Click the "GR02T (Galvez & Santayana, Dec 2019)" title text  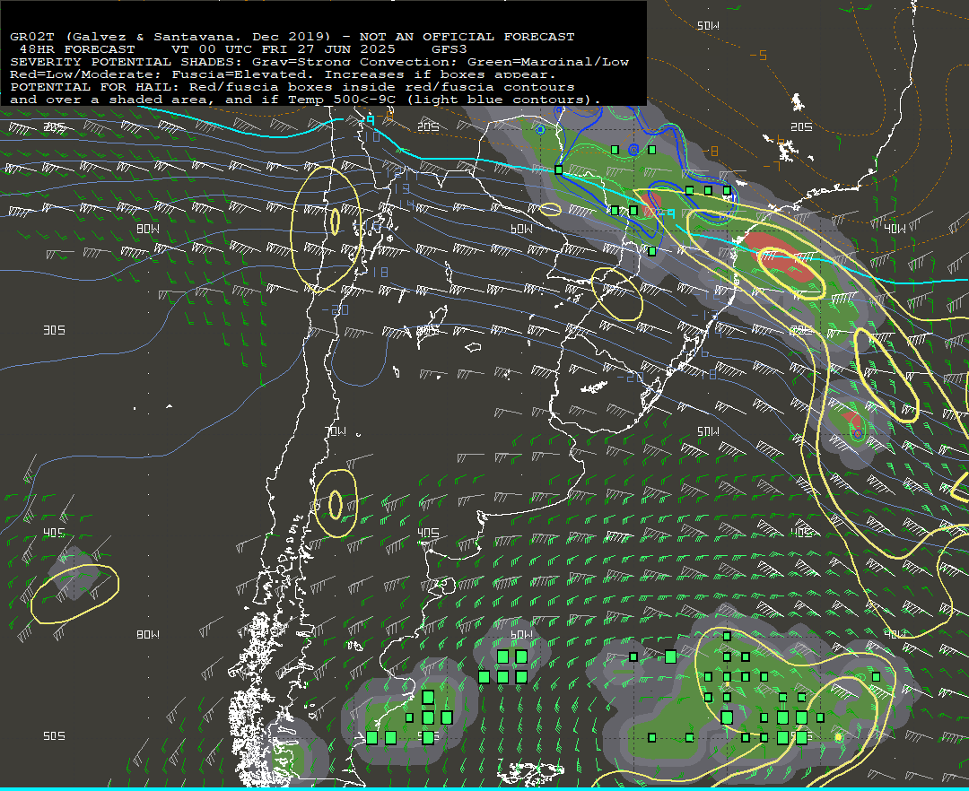[170, 37]
